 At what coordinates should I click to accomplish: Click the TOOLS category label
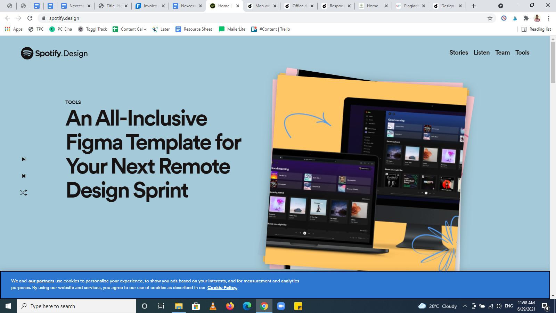[73, 102]
